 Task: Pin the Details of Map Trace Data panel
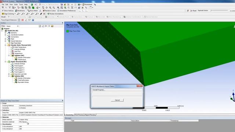(62, 100)
